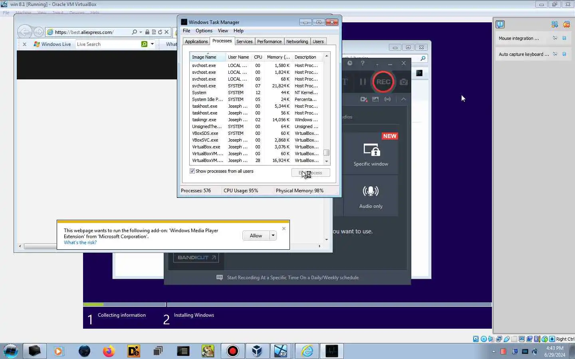Uncheck Show processes from all users
The width and height of the screenshot is (575, 359).
click(192, 171)
